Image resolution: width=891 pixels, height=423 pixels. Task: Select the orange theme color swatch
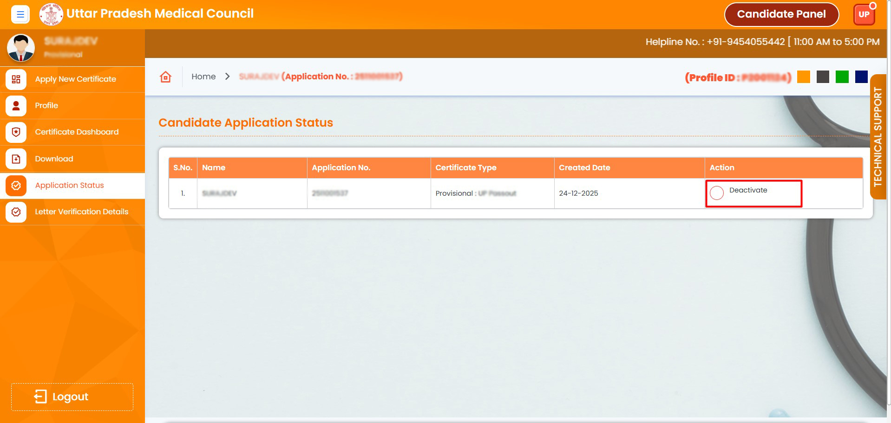[803, 77]
